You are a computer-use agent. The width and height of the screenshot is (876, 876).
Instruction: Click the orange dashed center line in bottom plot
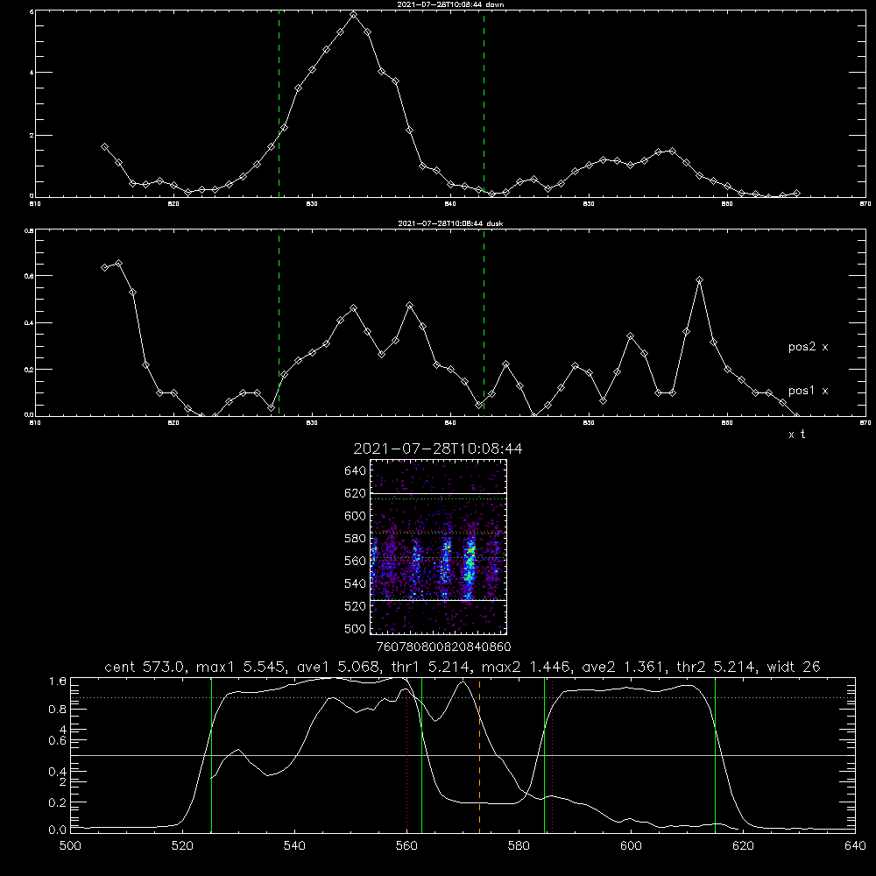coord(479,755)
